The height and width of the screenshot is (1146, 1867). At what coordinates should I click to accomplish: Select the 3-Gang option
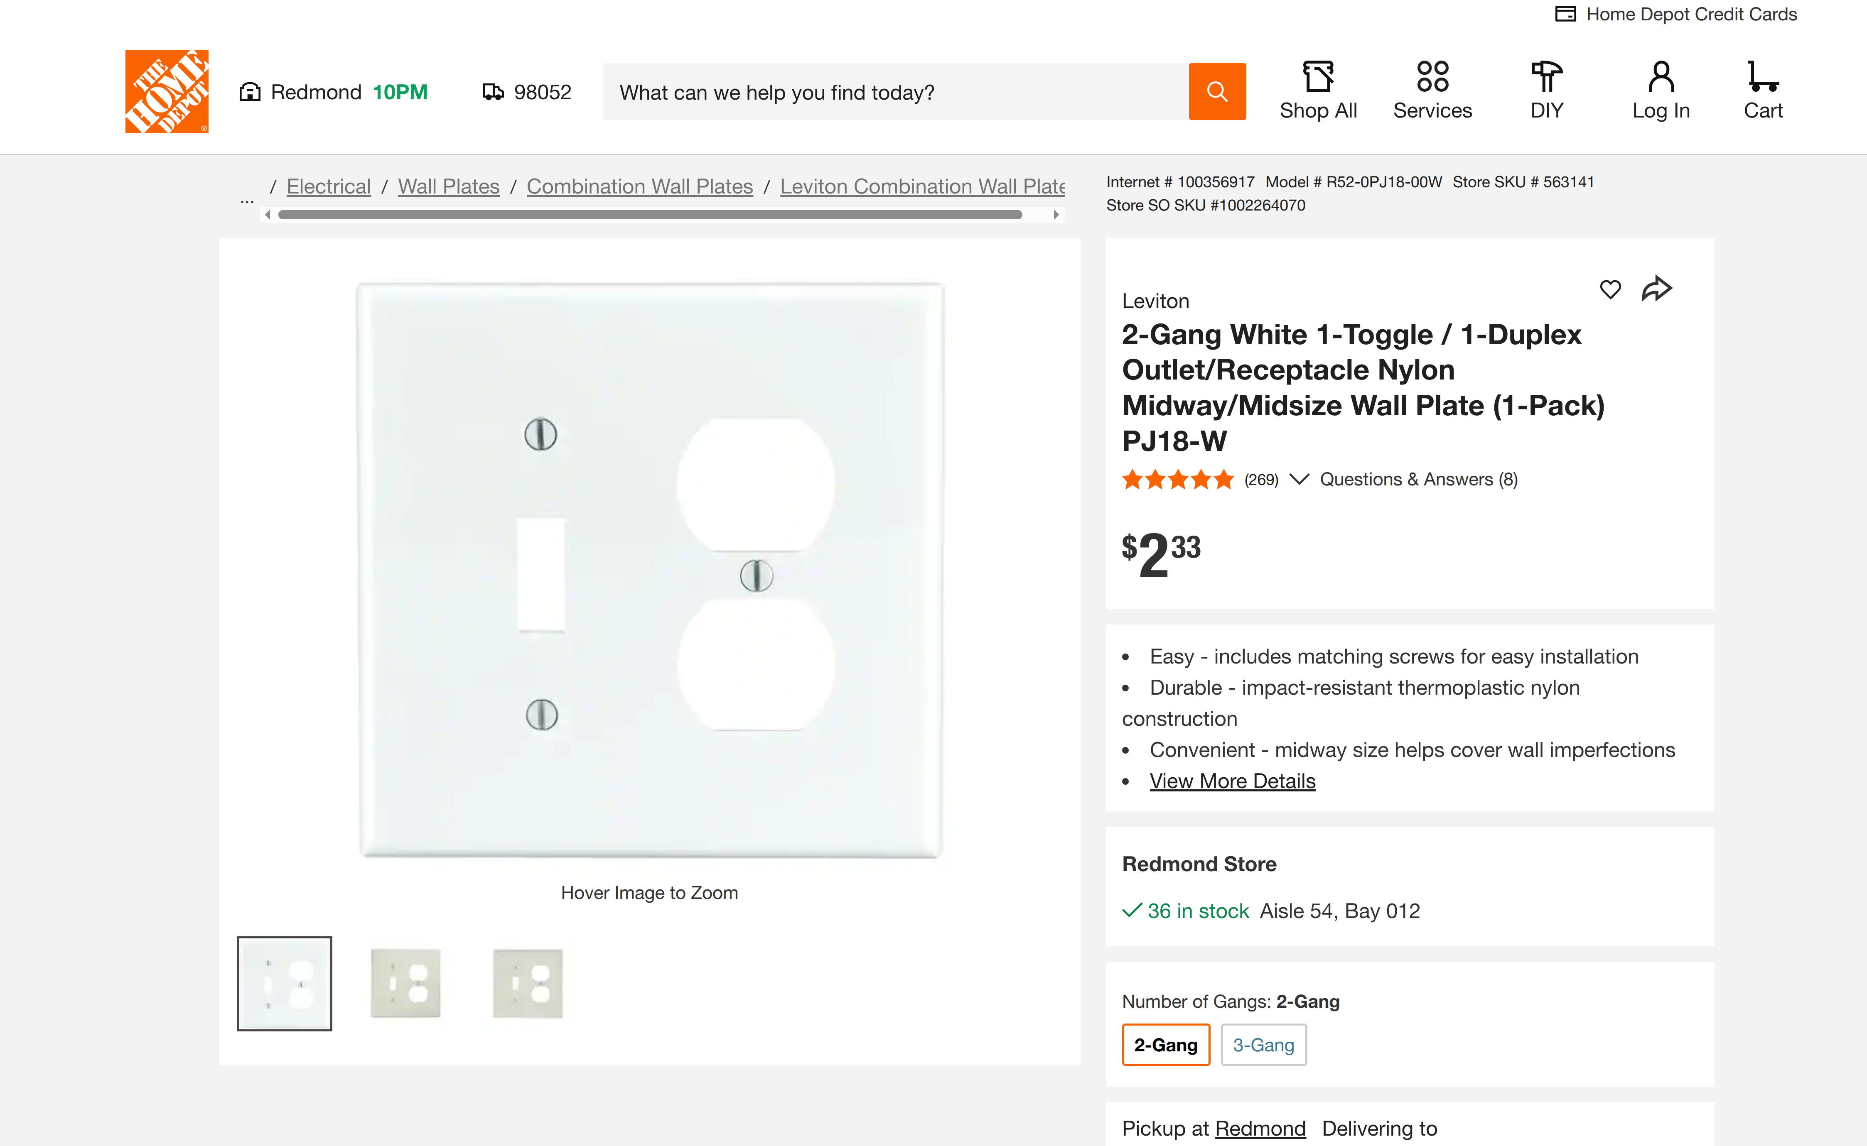(x=1263, y=1044)
